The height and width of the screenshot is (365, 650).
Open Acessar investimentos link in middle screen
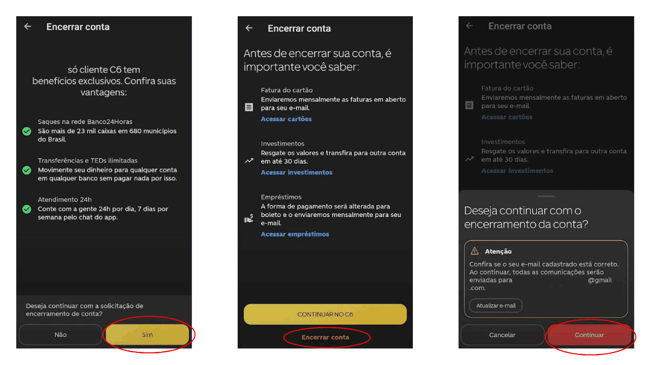pos(297,172)
